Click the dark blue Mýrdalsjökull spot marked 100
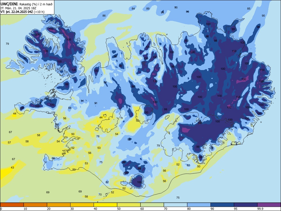Screen dimensions: 281x211 [138, 181]
